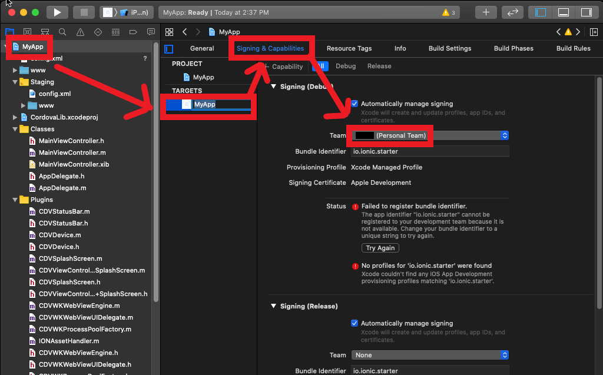Image resolution: width=603 pixels, height=375 pixels.
Task: Open the Debug Team dropdown
Action: [x=430, y=135]
